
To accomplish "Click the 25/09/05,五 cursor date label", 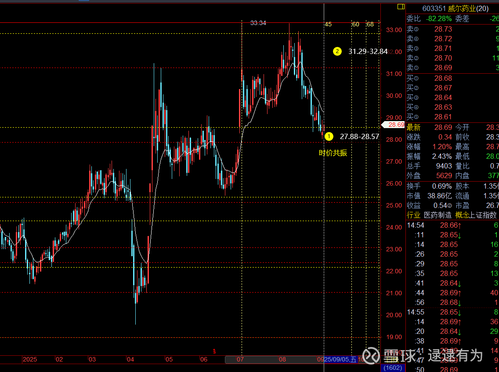I will 340,360.
